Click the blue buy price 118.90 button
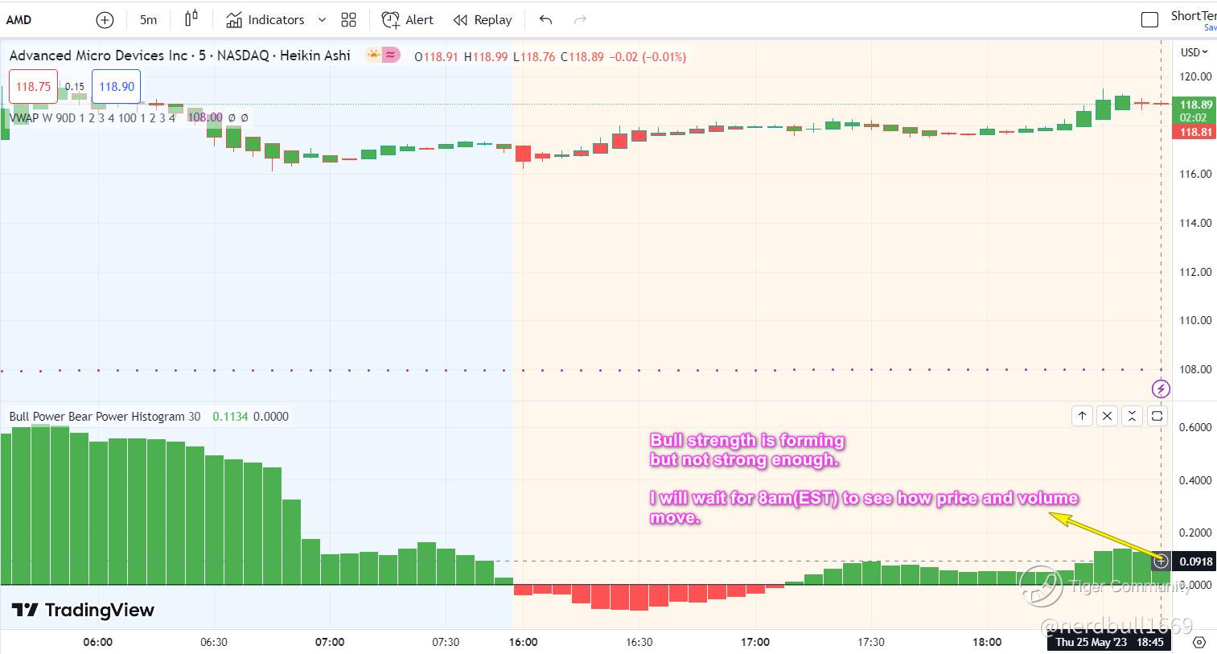This screenshot has width=1217, height=654. pos(117,87)
